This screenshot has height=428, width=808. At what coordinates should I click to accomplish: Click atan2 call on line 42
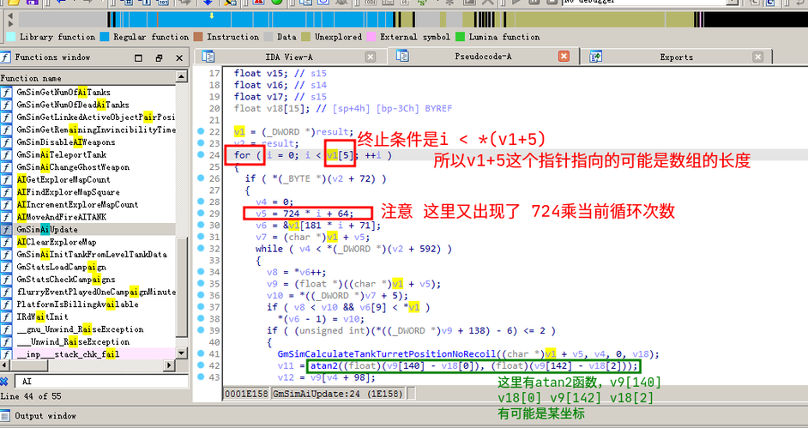tap(323, 365)
